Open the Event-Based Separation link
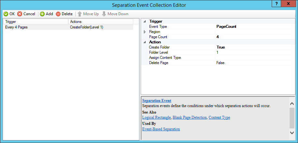This screenshot has width=298, height=143. [x=161, y=129]
